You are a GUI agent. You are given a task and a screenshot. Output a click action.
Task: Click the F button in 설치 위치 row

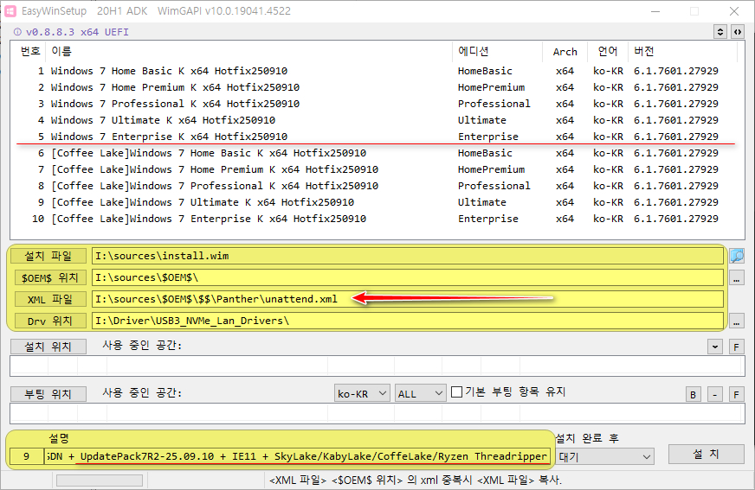click(x=736, y=347)
